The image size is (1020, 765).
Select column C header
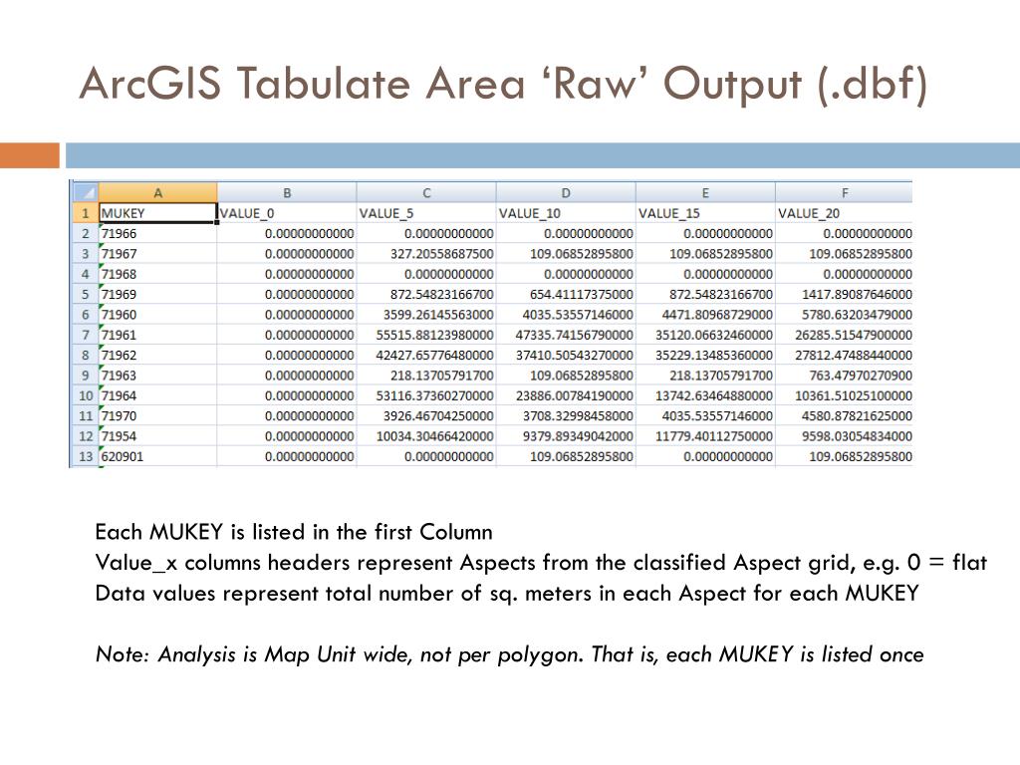click(426, 192)
